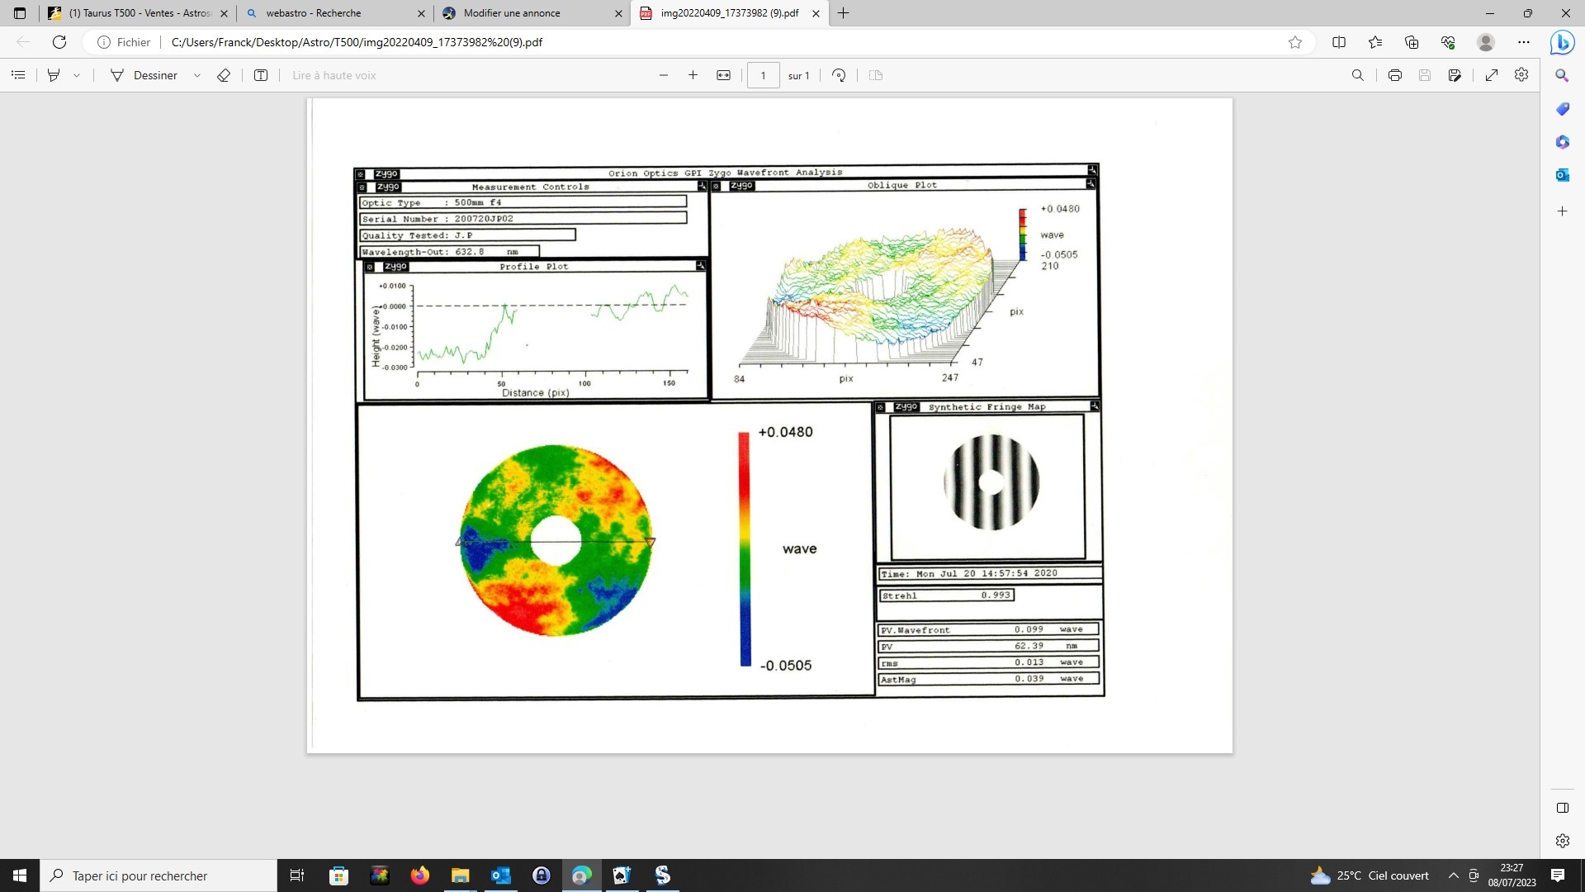This screenshot has height=892, width=1585.
Task: Click the Save as icon
Action: (1455, 75)
